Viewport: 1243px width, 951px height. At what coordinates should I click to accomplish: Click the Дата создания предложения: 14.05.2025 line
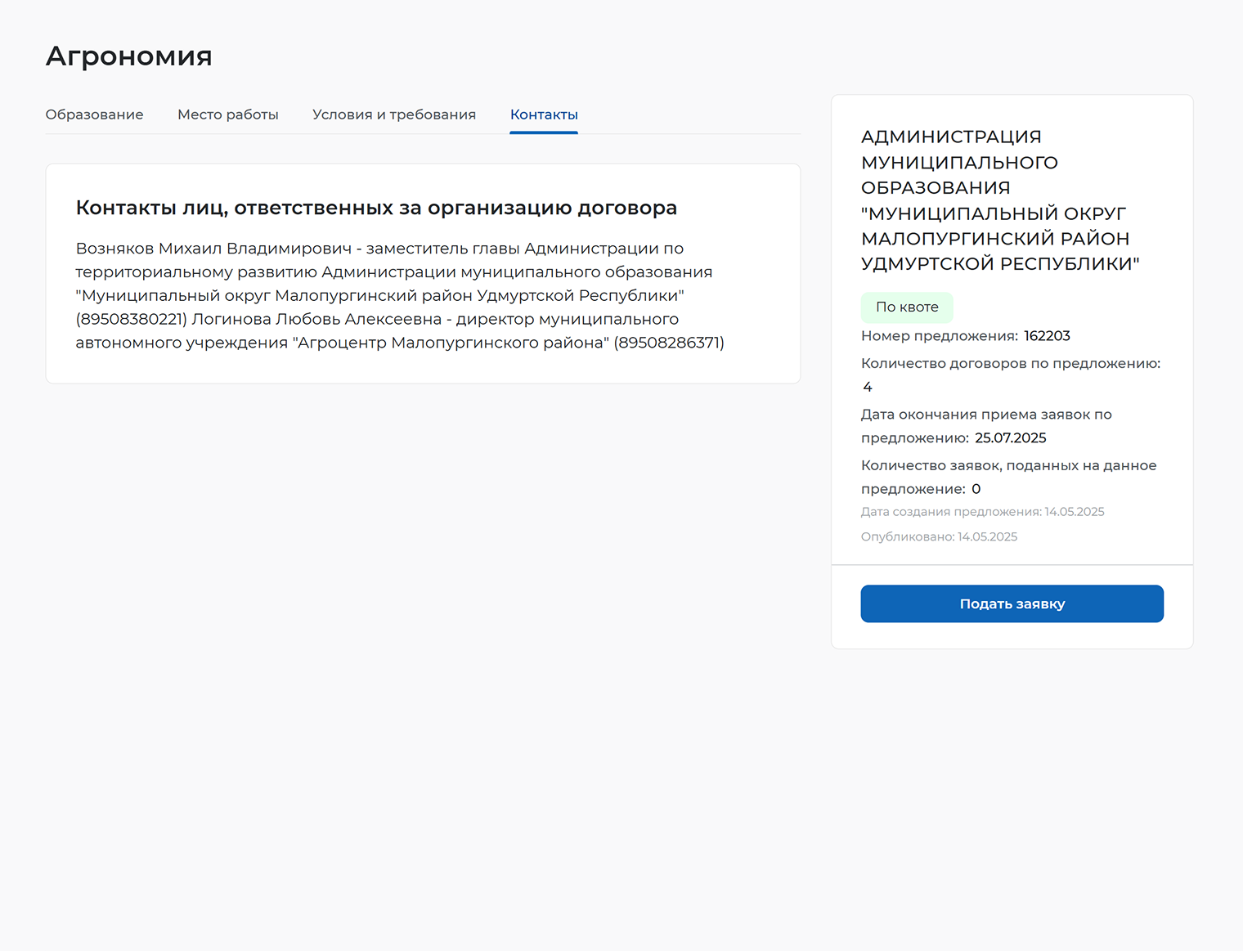click(982, 512)
